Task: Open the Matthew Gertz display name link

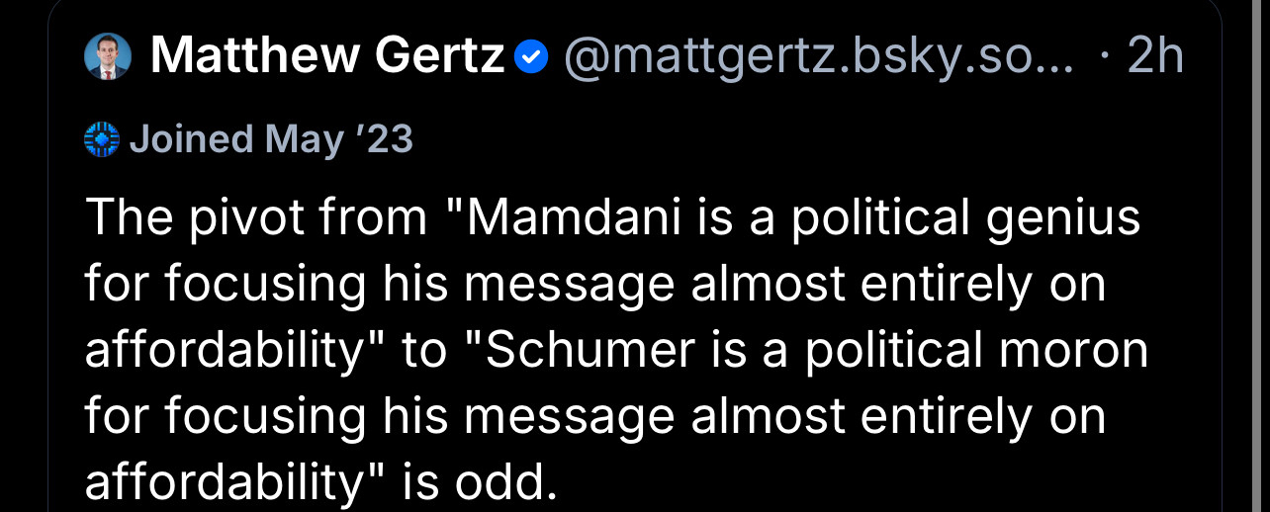Action: click(326, 57)
